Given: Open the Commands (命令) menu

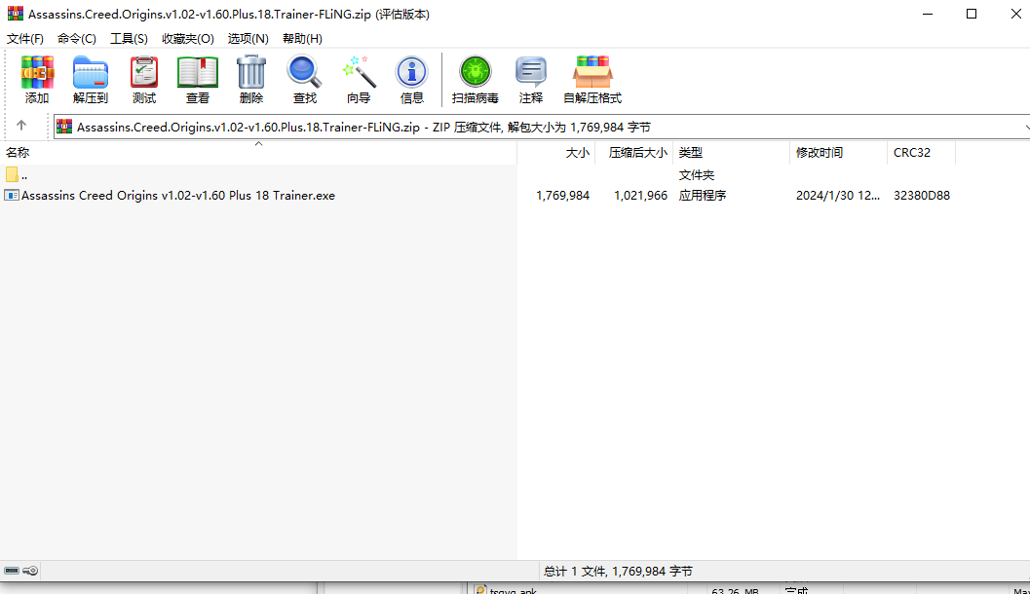Looking at the screenshot, I should [x=77, y=39].
